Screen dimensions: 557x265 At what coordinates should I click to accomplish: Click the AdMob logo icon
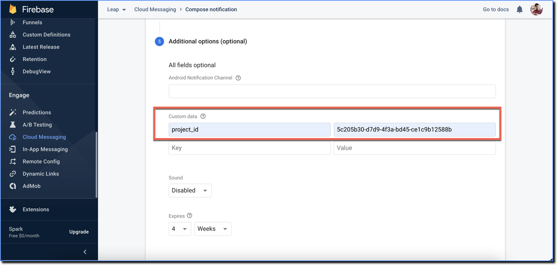pyautogui.click(x=13, y=186)
